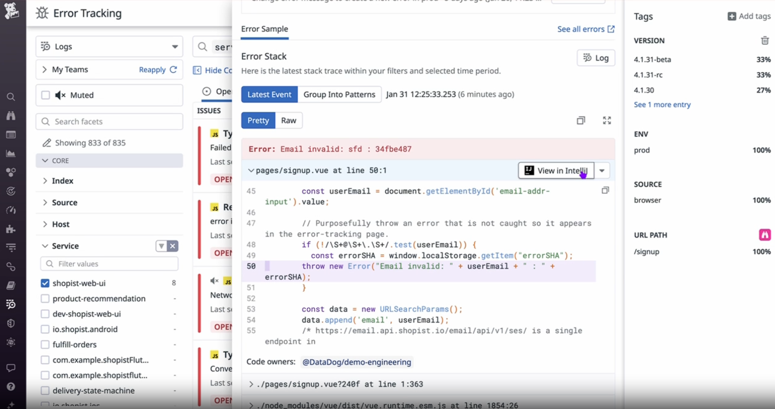Copy the code snippet at line 45
Image resolution: width=775 pixels, height=409 pixels.
(x=605, y=190)
